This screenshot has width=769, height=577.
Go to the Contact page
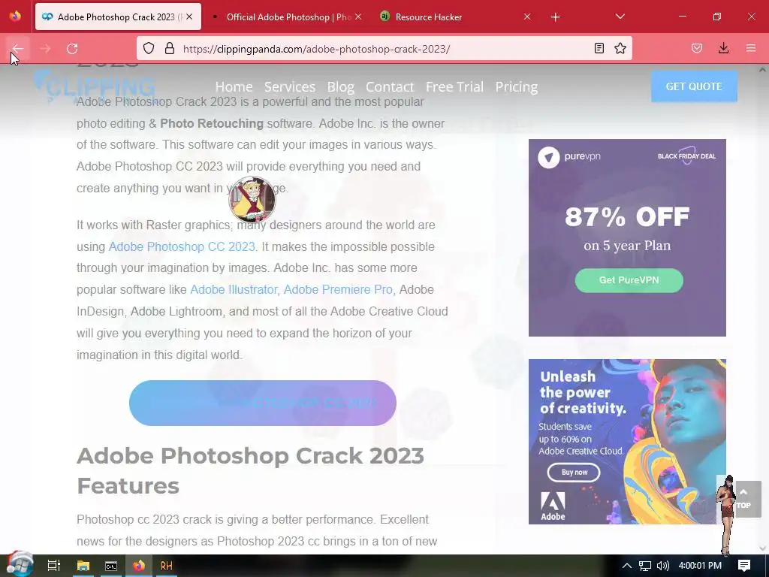tap(390, 87)
